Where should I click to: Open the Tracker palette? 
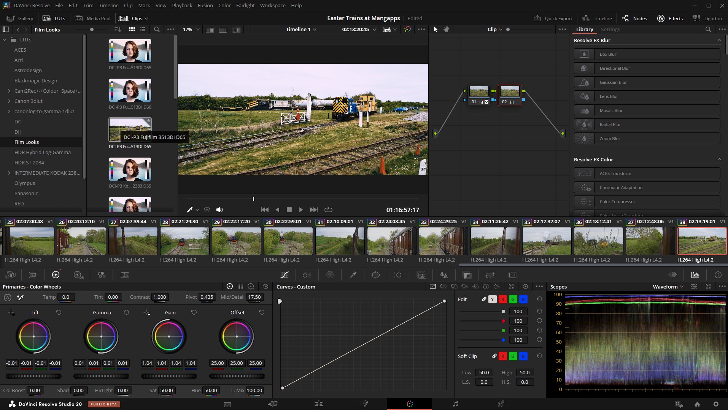click(399, 275)
